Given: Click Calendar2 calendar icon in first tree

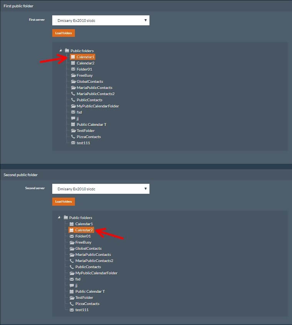Looking at the screenshot, I should click(73, 63).
